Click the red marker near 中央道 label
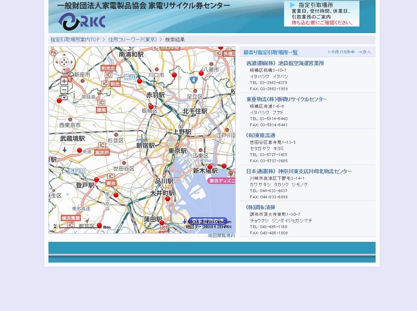This screenshot has width=417, height=311. click(79, 150)
